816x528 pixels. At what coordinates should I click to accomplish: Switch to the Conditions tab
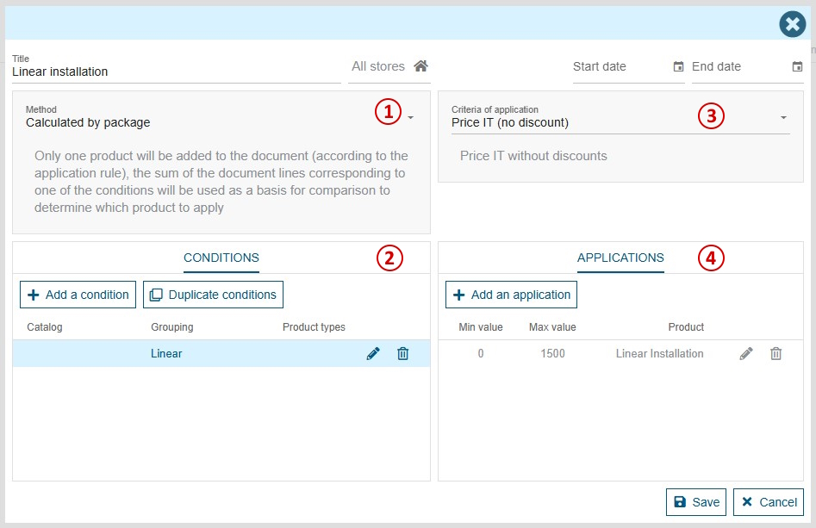point(221,258)
